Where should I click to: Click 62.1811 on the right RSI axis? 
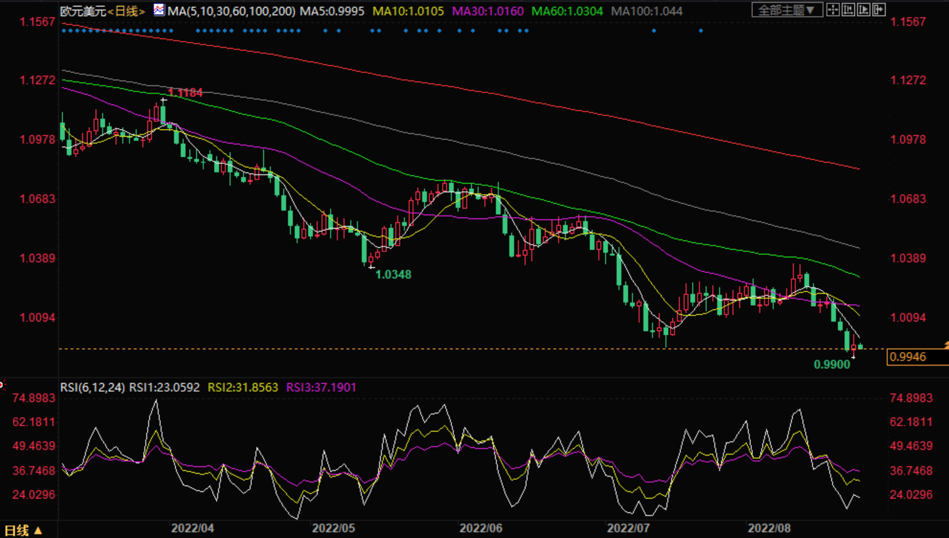tap(911, 422)
